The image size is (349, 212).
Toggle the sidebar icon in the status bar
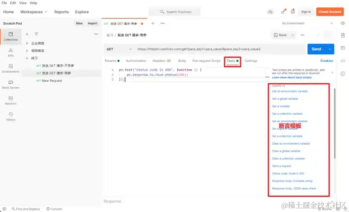4,209
